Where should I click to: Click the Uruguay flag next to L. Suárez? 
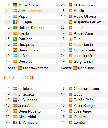click(15, 94)
